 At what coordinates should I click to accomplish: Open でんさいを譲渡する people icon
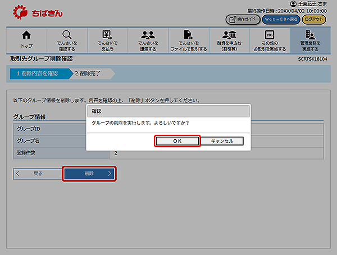[147, 35]
